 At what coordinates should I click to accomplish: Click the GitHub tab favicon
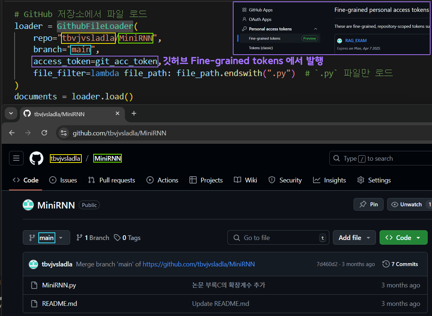coord(27,113)
